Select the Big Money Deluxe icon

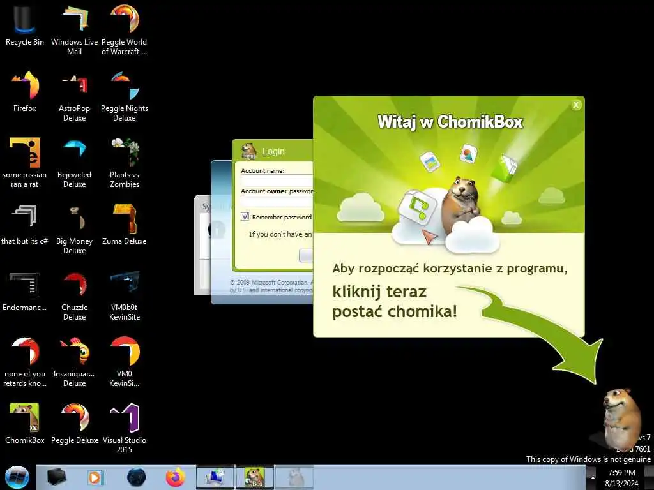pos(74,229)
